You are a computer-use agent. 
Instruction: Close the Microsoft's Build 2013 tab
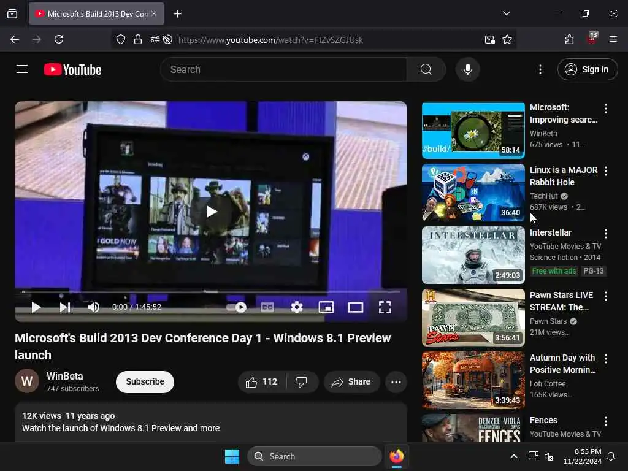(154, 13)
